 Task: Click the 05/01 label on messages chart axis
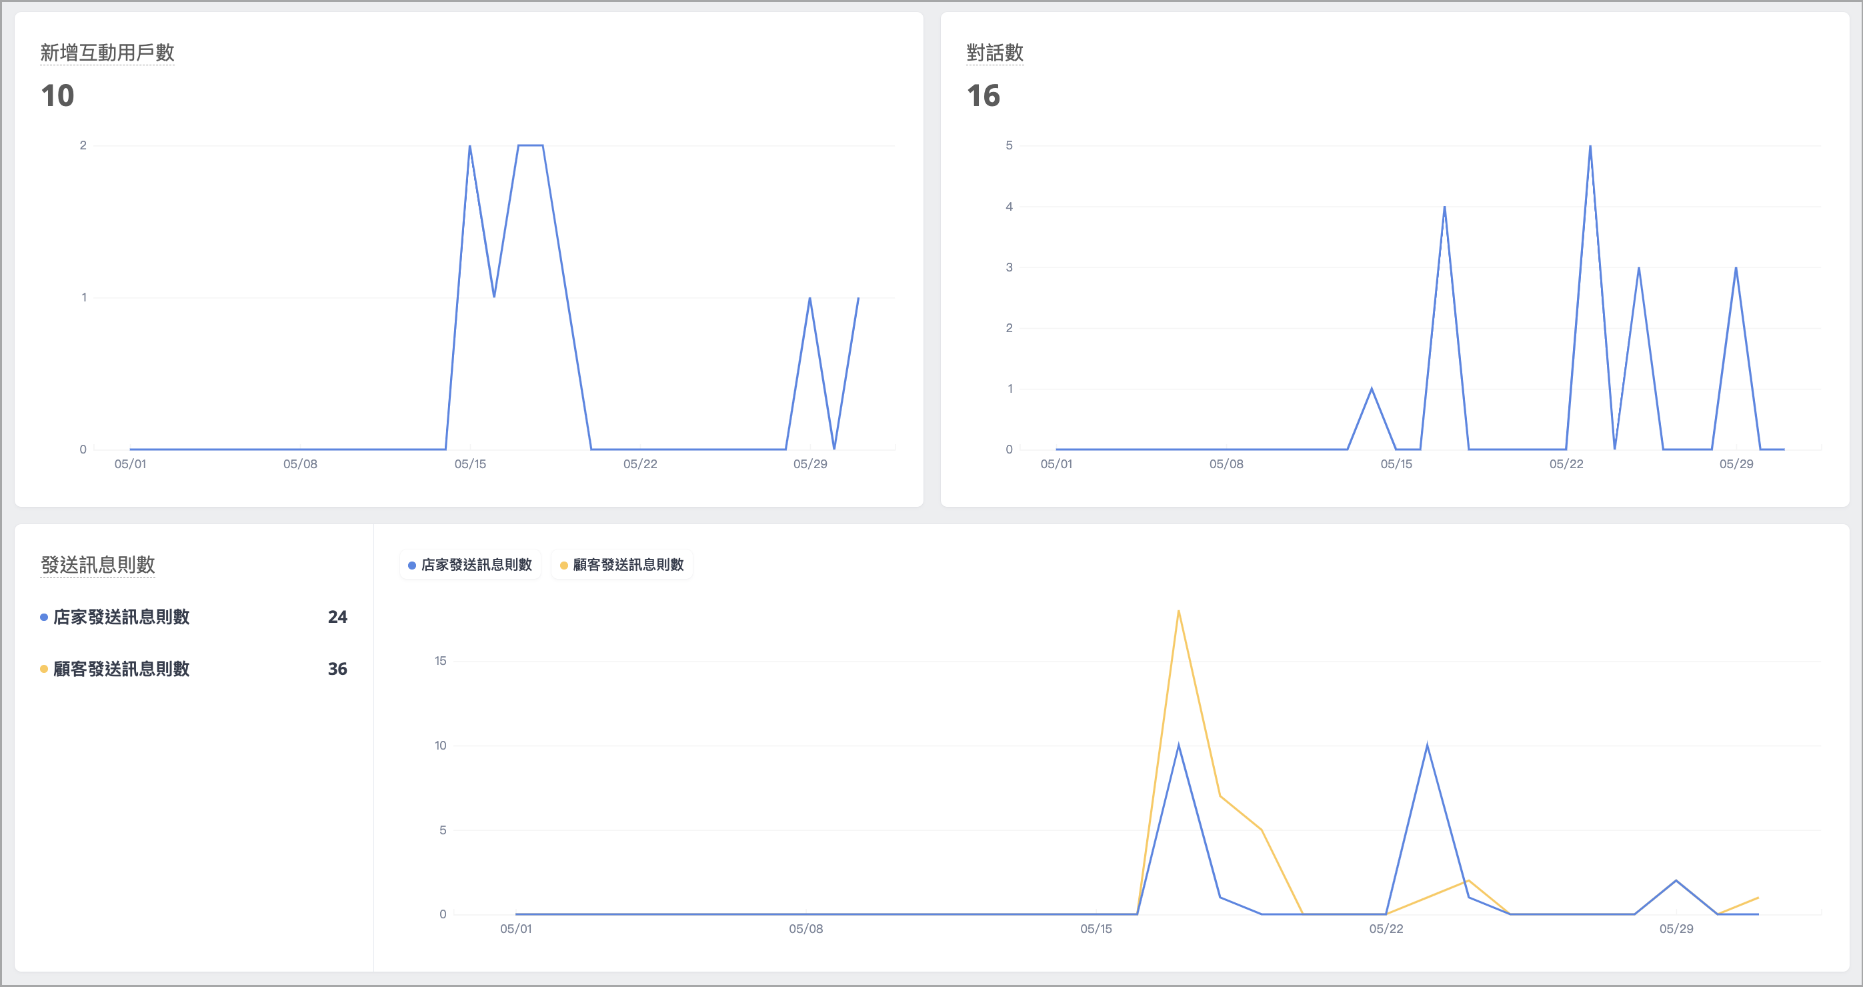click(515, 929)
